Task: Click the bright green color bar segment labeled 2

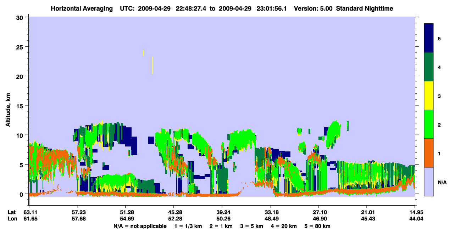Action: (x=429, y=124)
